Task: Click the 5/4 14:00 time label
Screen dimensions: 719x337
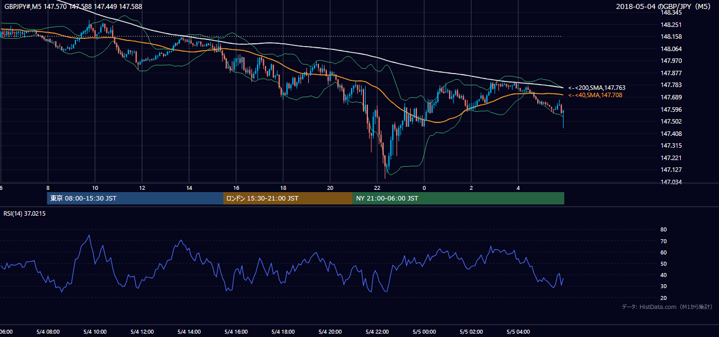Action: [189, 332]
